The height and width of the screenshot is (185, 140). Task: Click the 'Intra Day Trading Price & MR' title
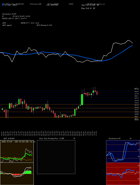point(52,138)
